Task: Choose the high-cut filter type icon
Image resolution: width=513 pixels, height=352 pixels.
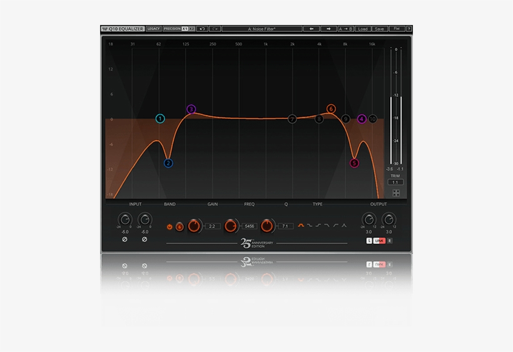Action: [327, 226]
